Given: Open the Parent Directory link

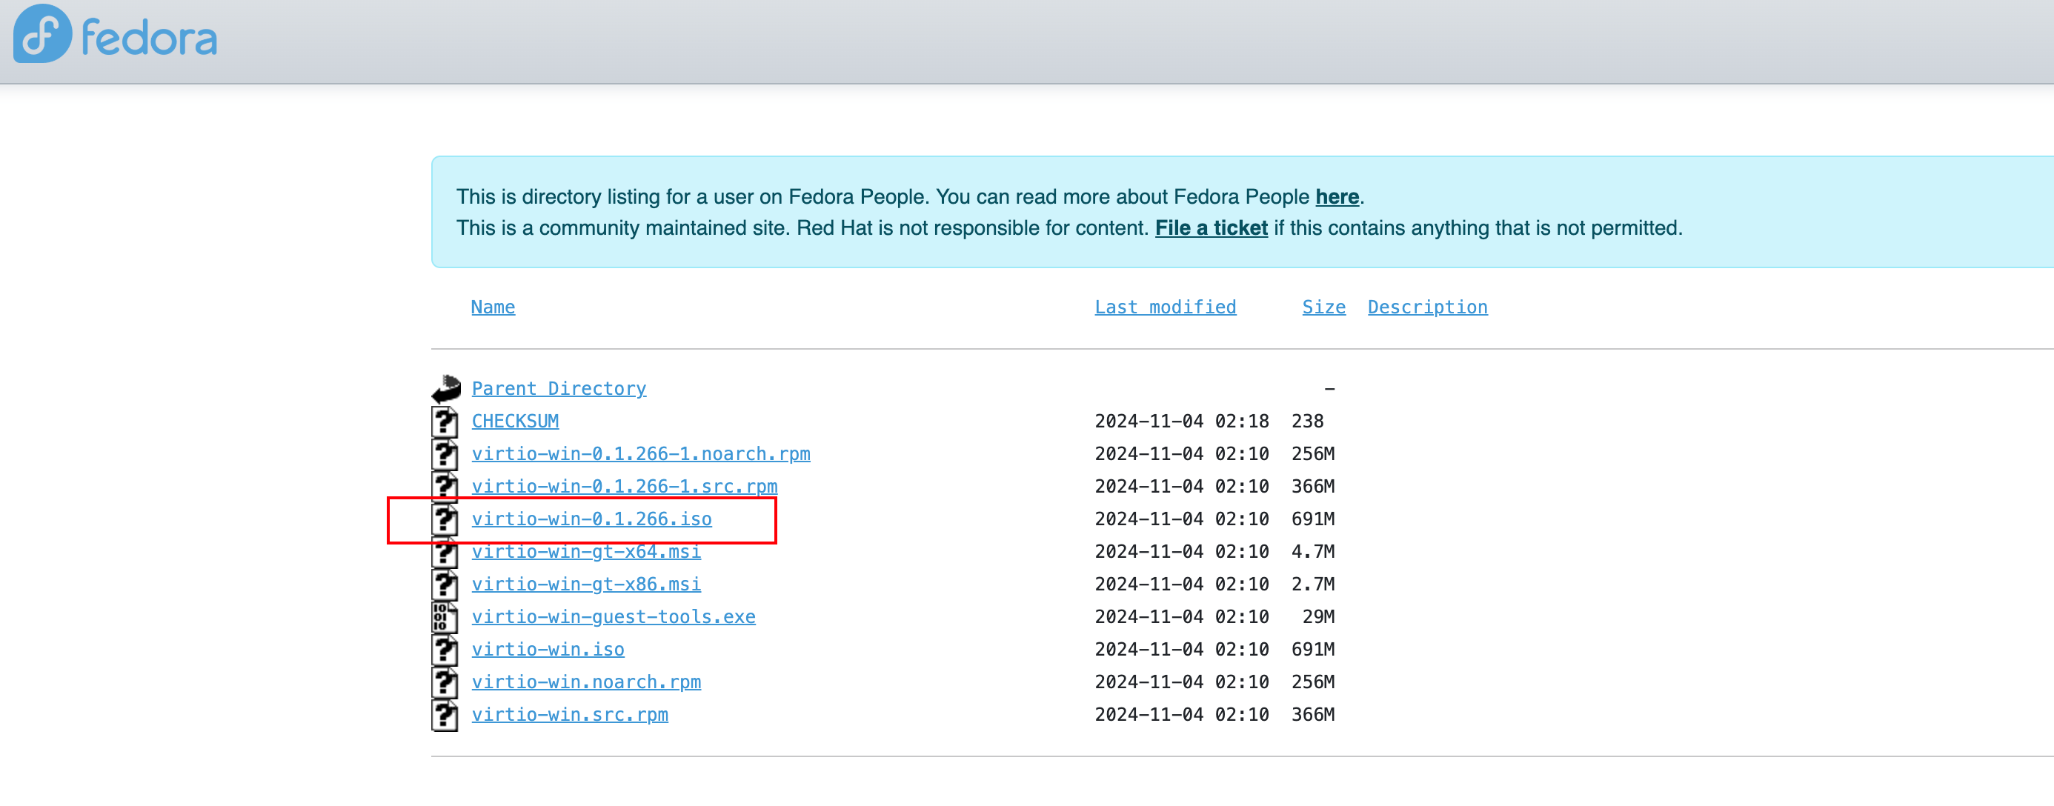Looking at the screenshot, I should (558, 388).
